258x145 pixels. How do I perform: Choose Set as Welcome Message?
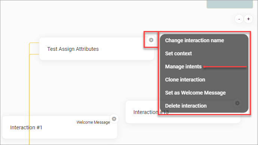(195, 93)
